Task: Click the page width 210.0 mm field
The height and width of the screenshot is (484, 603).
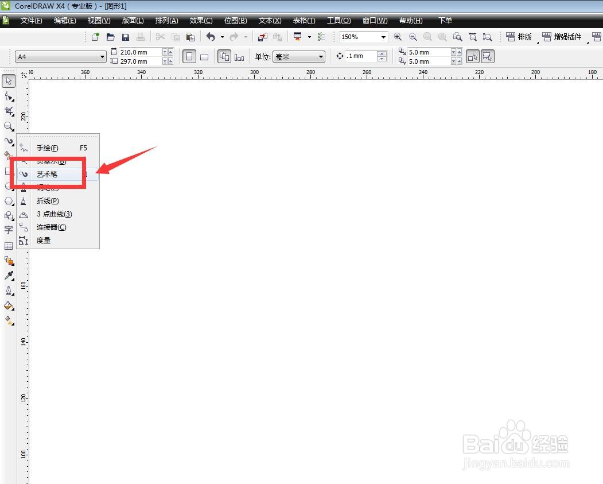Action: (140, 52)
